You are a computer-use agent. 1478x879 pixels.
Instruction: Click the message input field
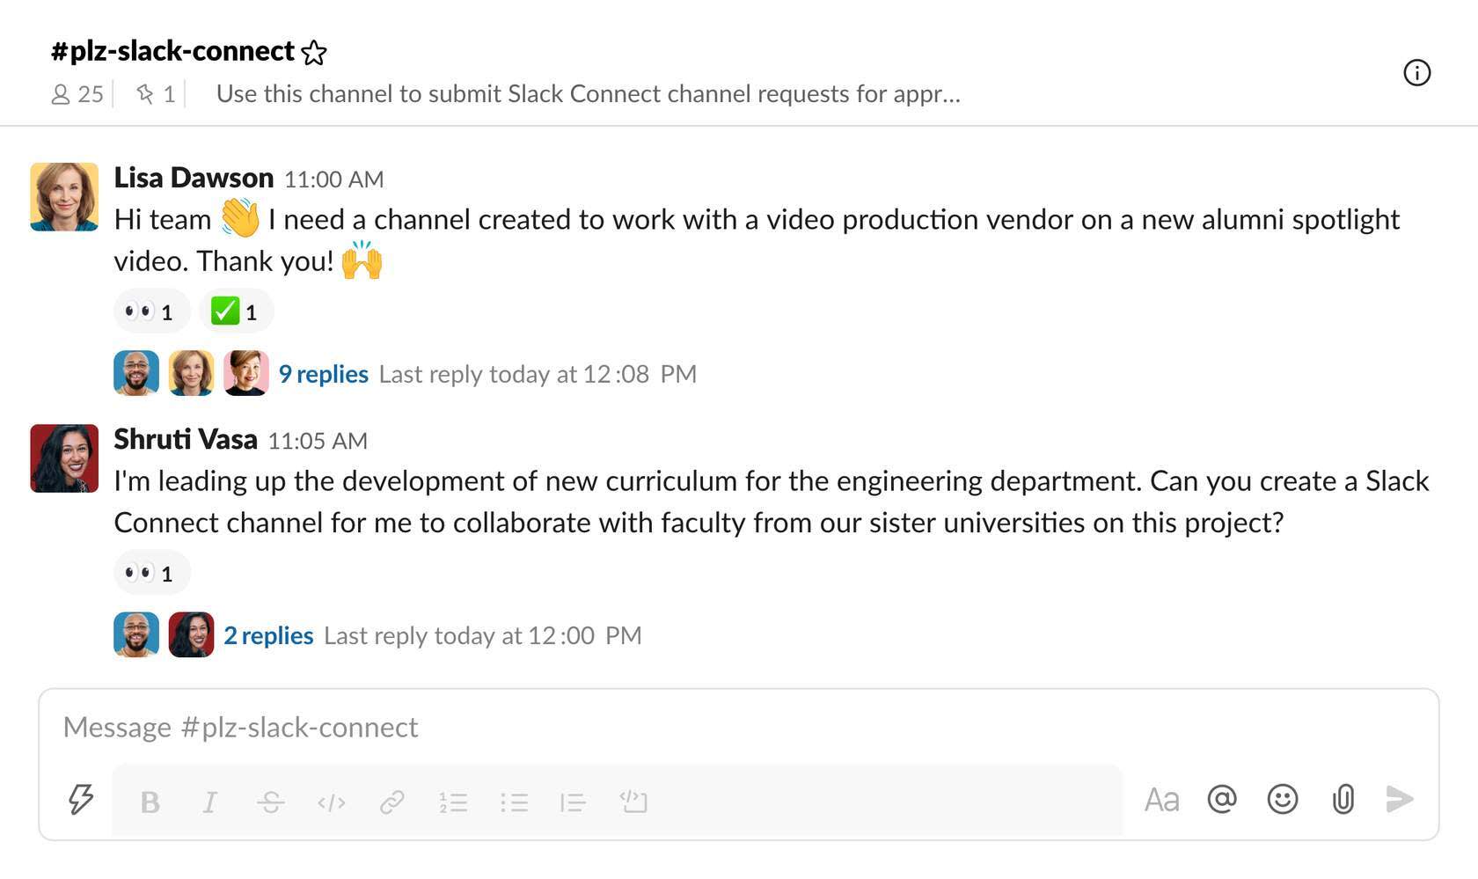(x=739, y=728)
